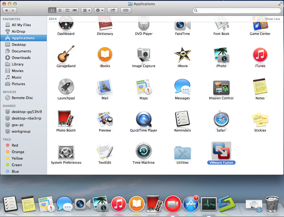Open the Action gear menu
284x217 pixels.
pos(99,10)
